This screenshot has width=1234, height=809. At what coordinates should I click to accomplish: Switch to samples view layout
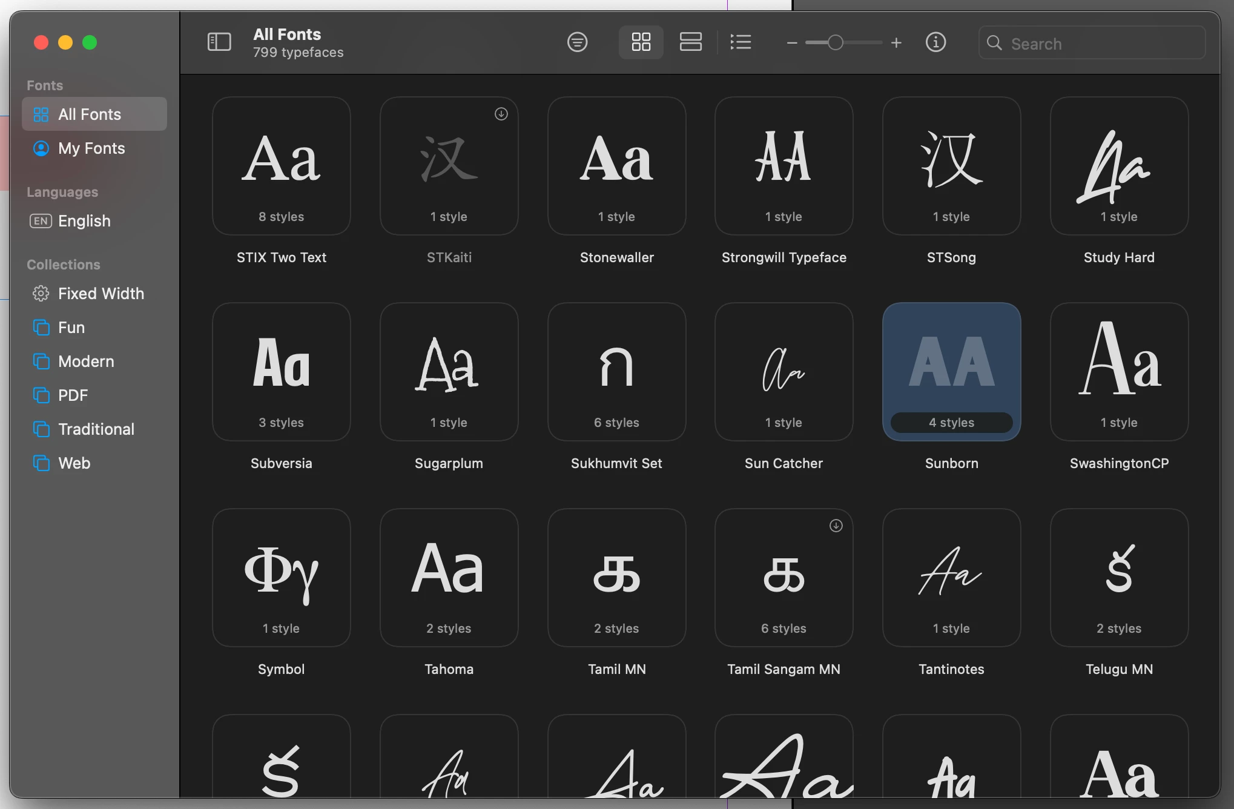[690, 42]
